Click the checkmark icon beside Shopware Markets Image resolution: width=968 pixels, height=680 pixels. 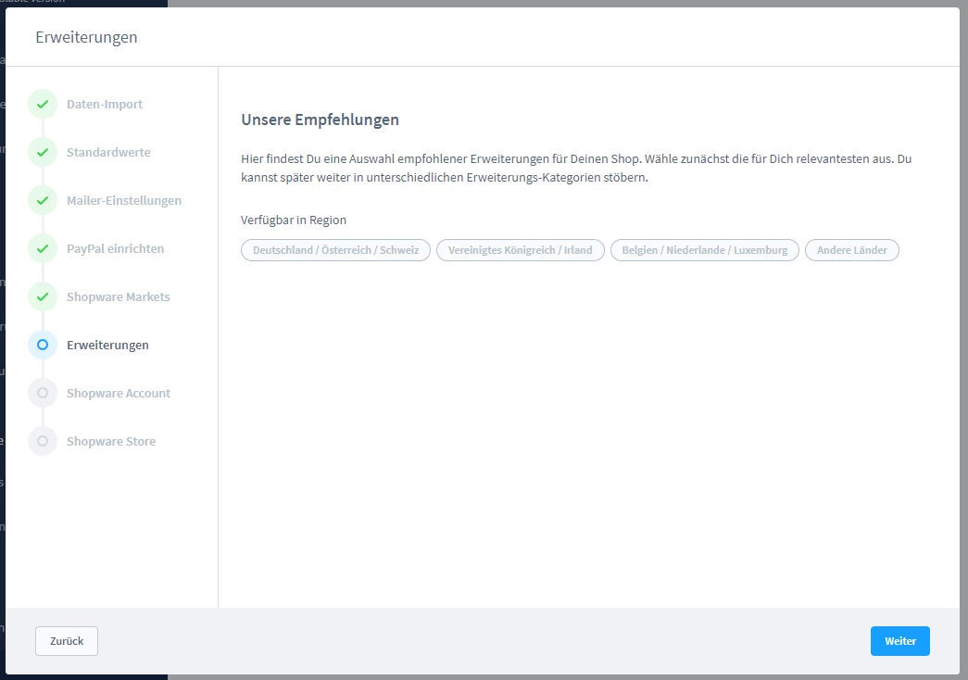43,297
